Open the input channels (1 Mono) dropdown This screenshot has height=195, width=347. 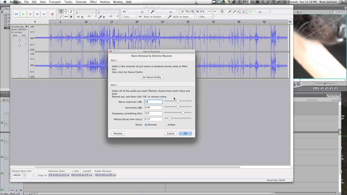click(205, 17)
